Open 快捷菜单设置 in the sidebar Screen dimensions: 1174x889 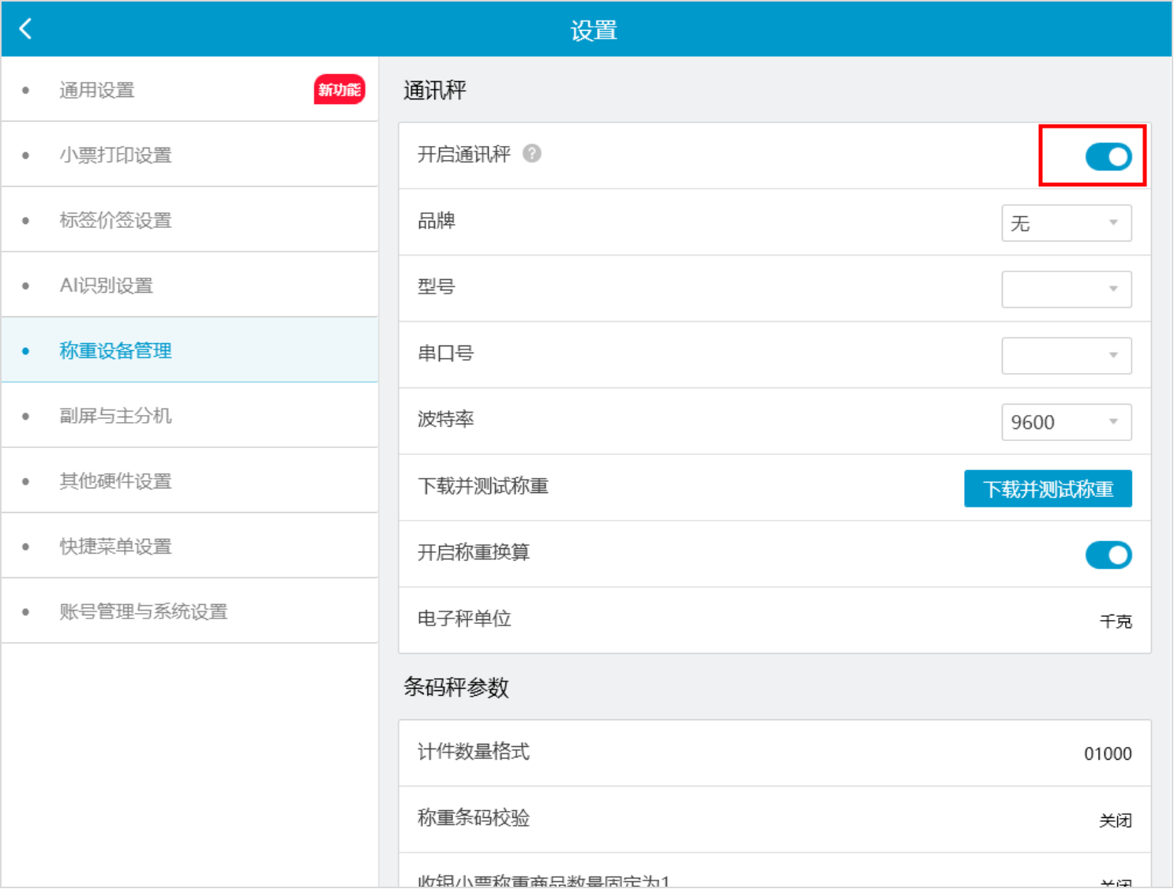pyautogui.click(x=189, y=546)
